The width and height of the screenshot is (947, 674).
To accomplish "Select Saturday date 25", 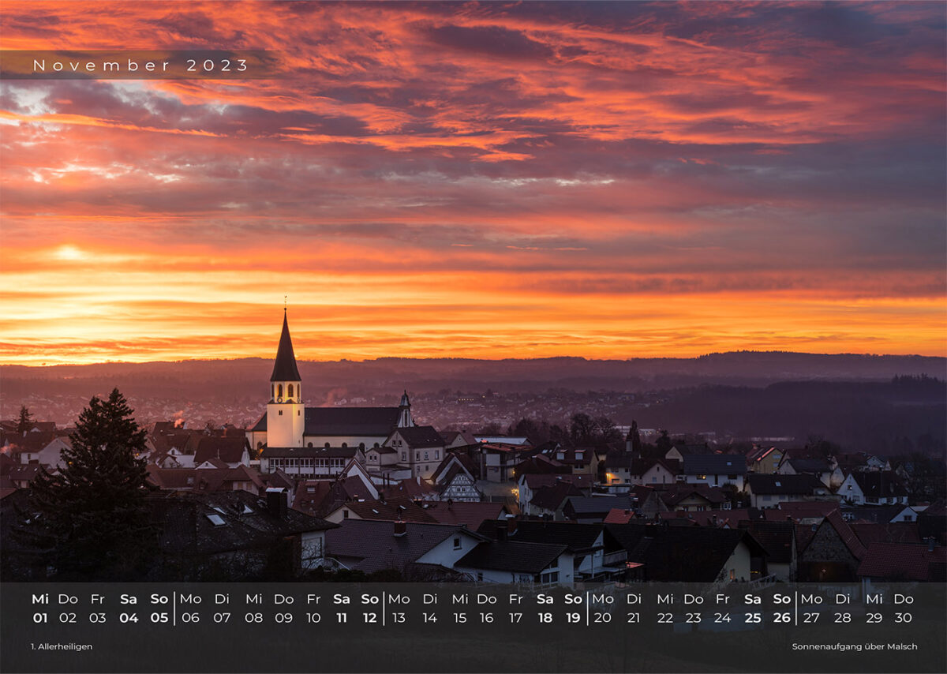I will point(753,618).
